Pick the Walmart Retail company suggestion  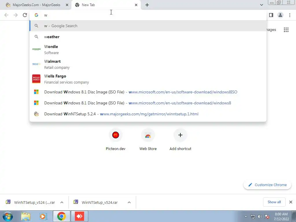tap(148, 64)
